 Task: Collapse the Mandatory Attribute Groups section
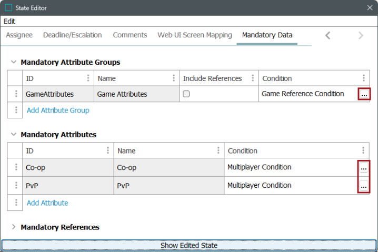[14, 62]
